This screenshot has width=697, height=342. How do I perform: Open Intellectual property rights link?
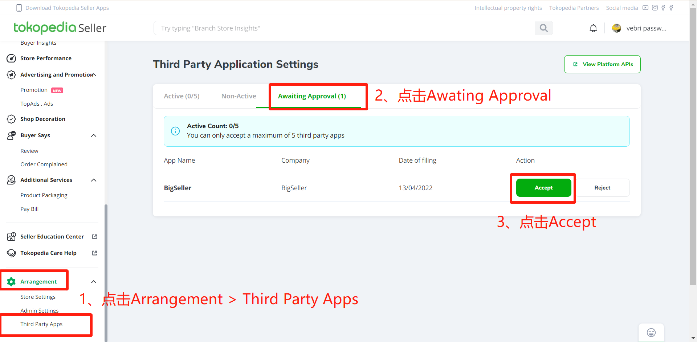[508, 8]
